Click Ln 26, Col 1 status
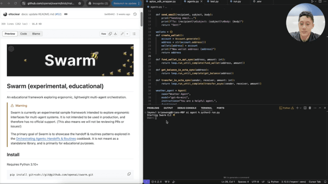 pos(228,182)
